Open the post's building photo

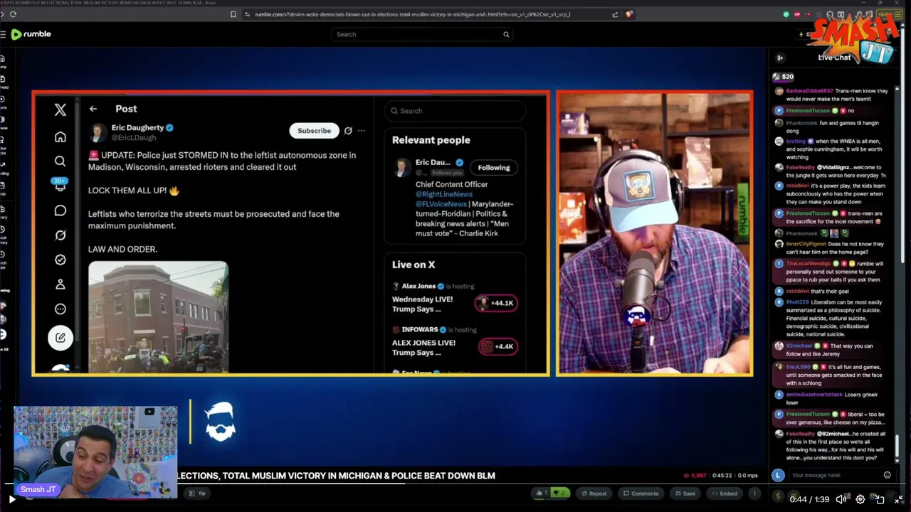pos(158,316)
